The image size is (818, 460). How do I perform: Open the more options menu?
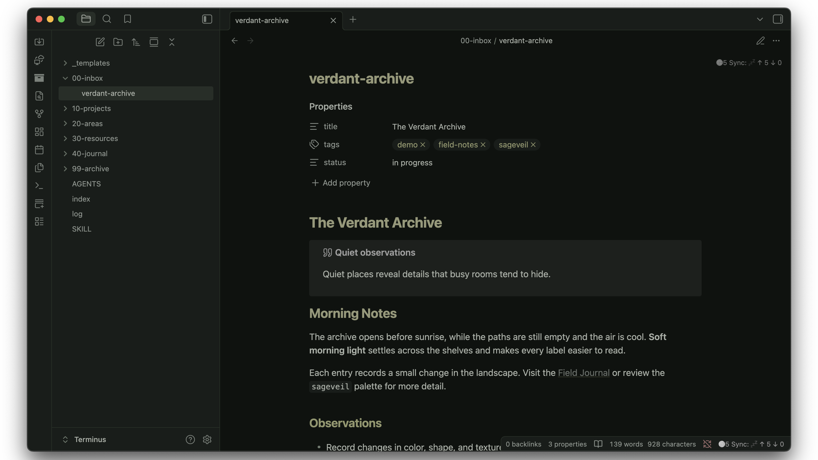pos(776,41)
